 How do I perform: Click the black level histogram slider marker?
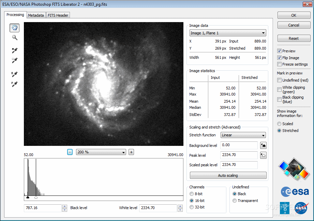tap(28, 197)
